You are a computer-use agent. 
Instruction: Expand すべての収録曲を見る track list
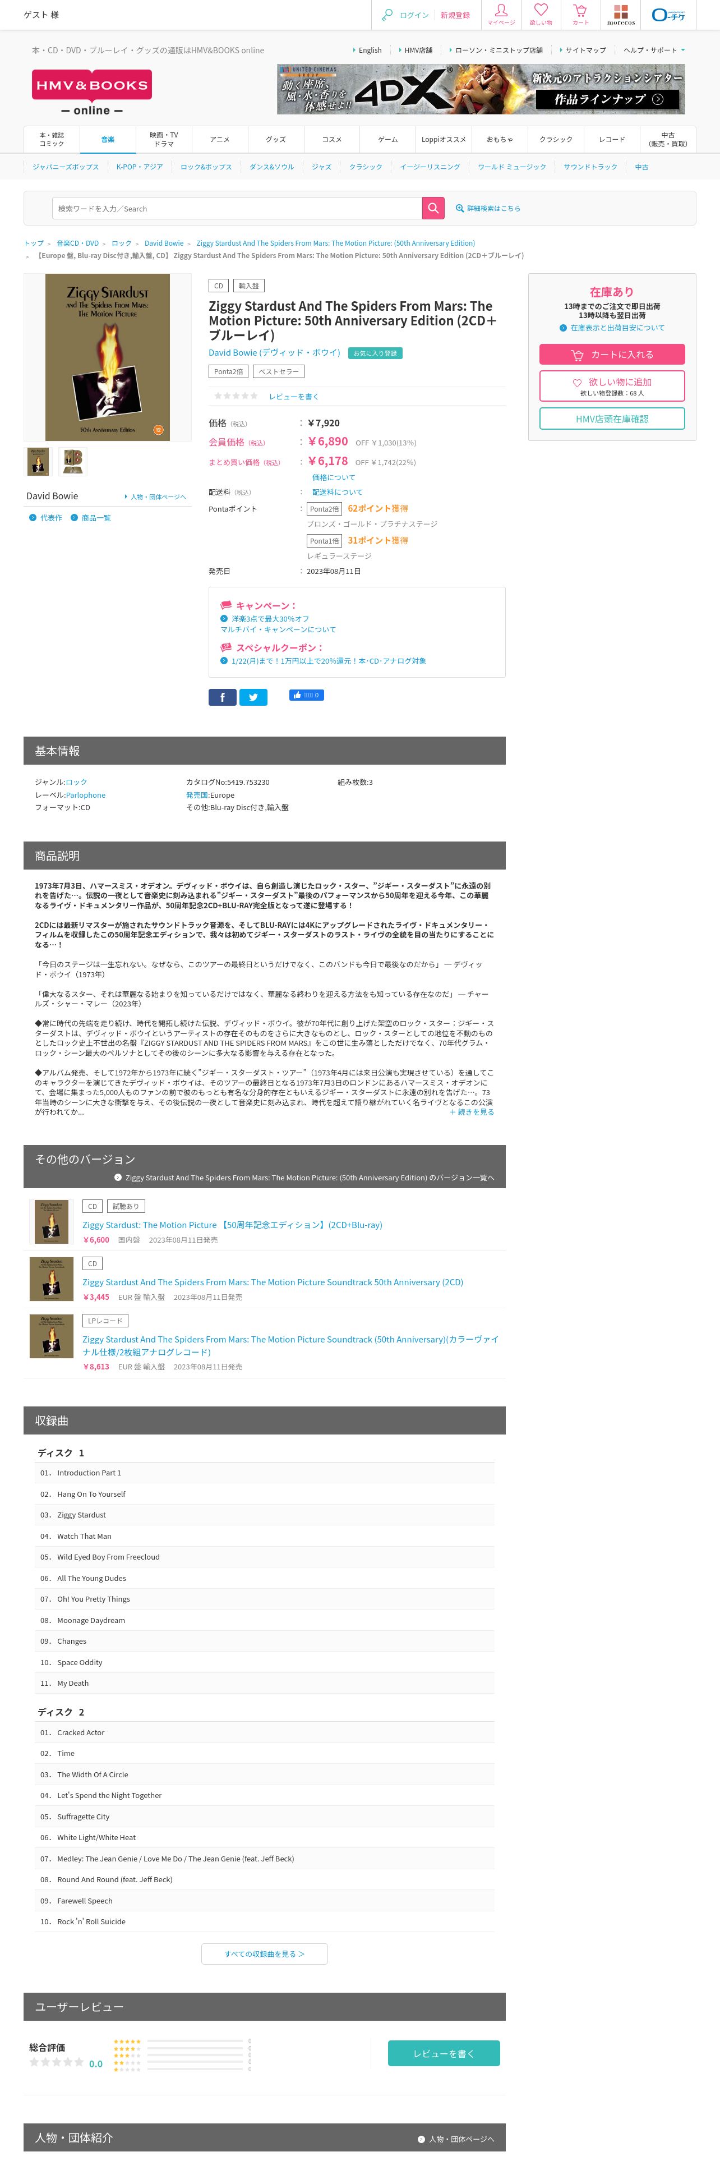click(x=264, y=1954)
